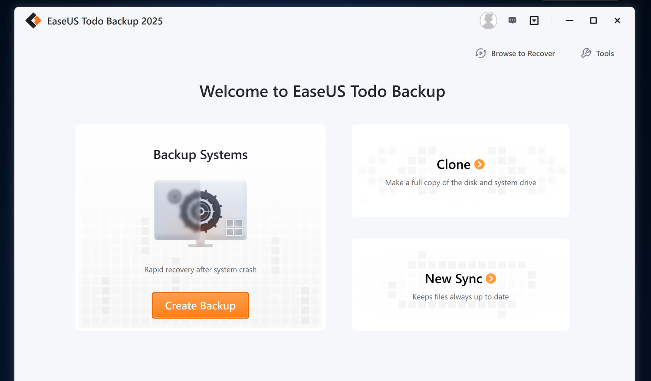651x381 pixels.
Task: Click "Keeps files always up to date" text
Action: tap(460, 297)
